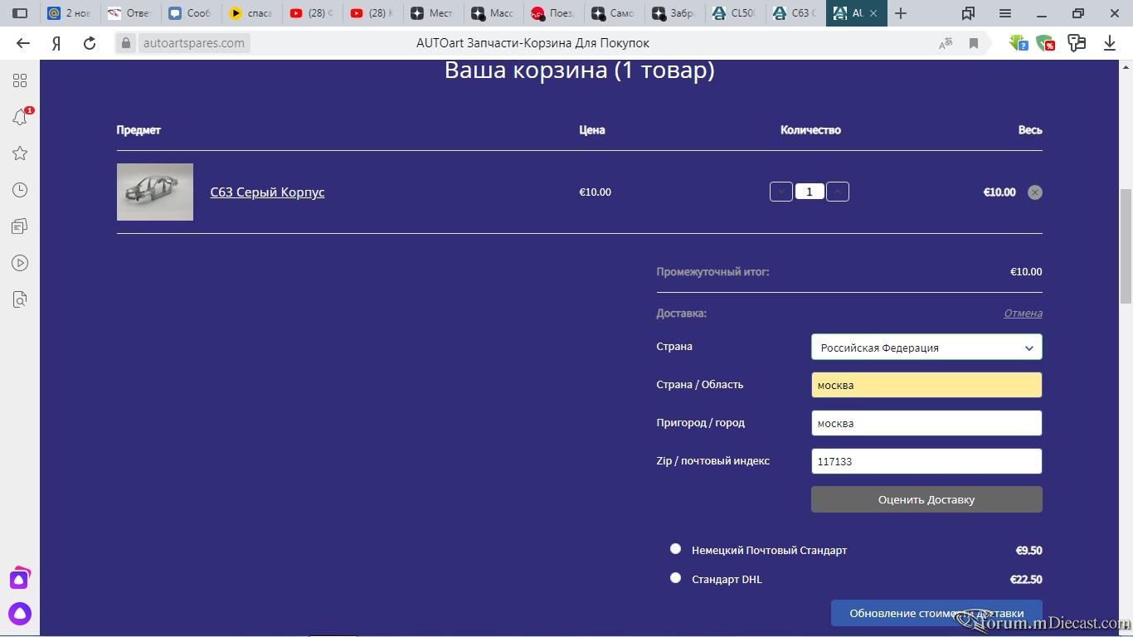This screenshot has height=637, width=1133.
Task: Open the feedback extension icon beside downloads
Action: [1077, 43]
